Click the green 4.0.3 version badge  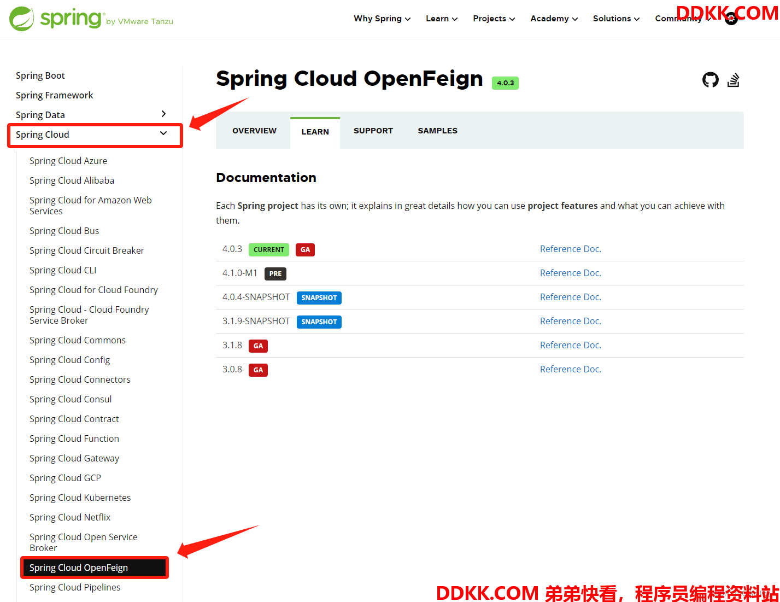505,83
